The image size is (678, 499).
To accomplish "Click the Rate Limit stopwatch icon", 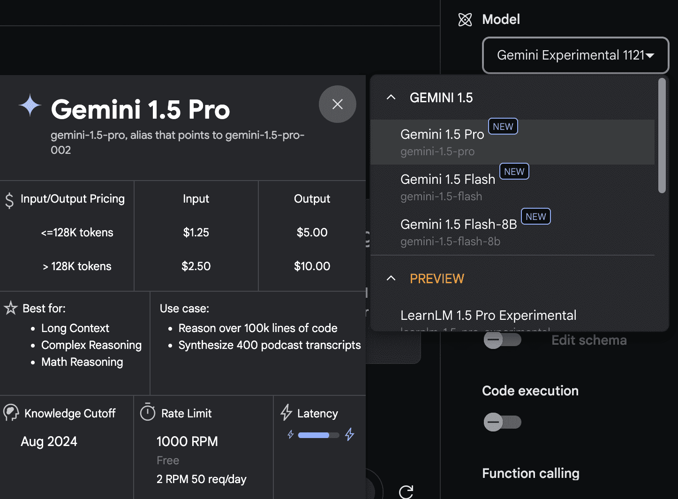I will (x=148, y=412).
